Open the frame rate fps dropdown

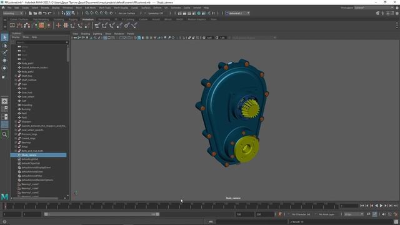[354, 214]
